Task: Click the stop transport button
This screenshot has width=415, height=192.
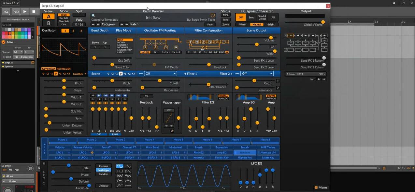Action: click(34, 12)
